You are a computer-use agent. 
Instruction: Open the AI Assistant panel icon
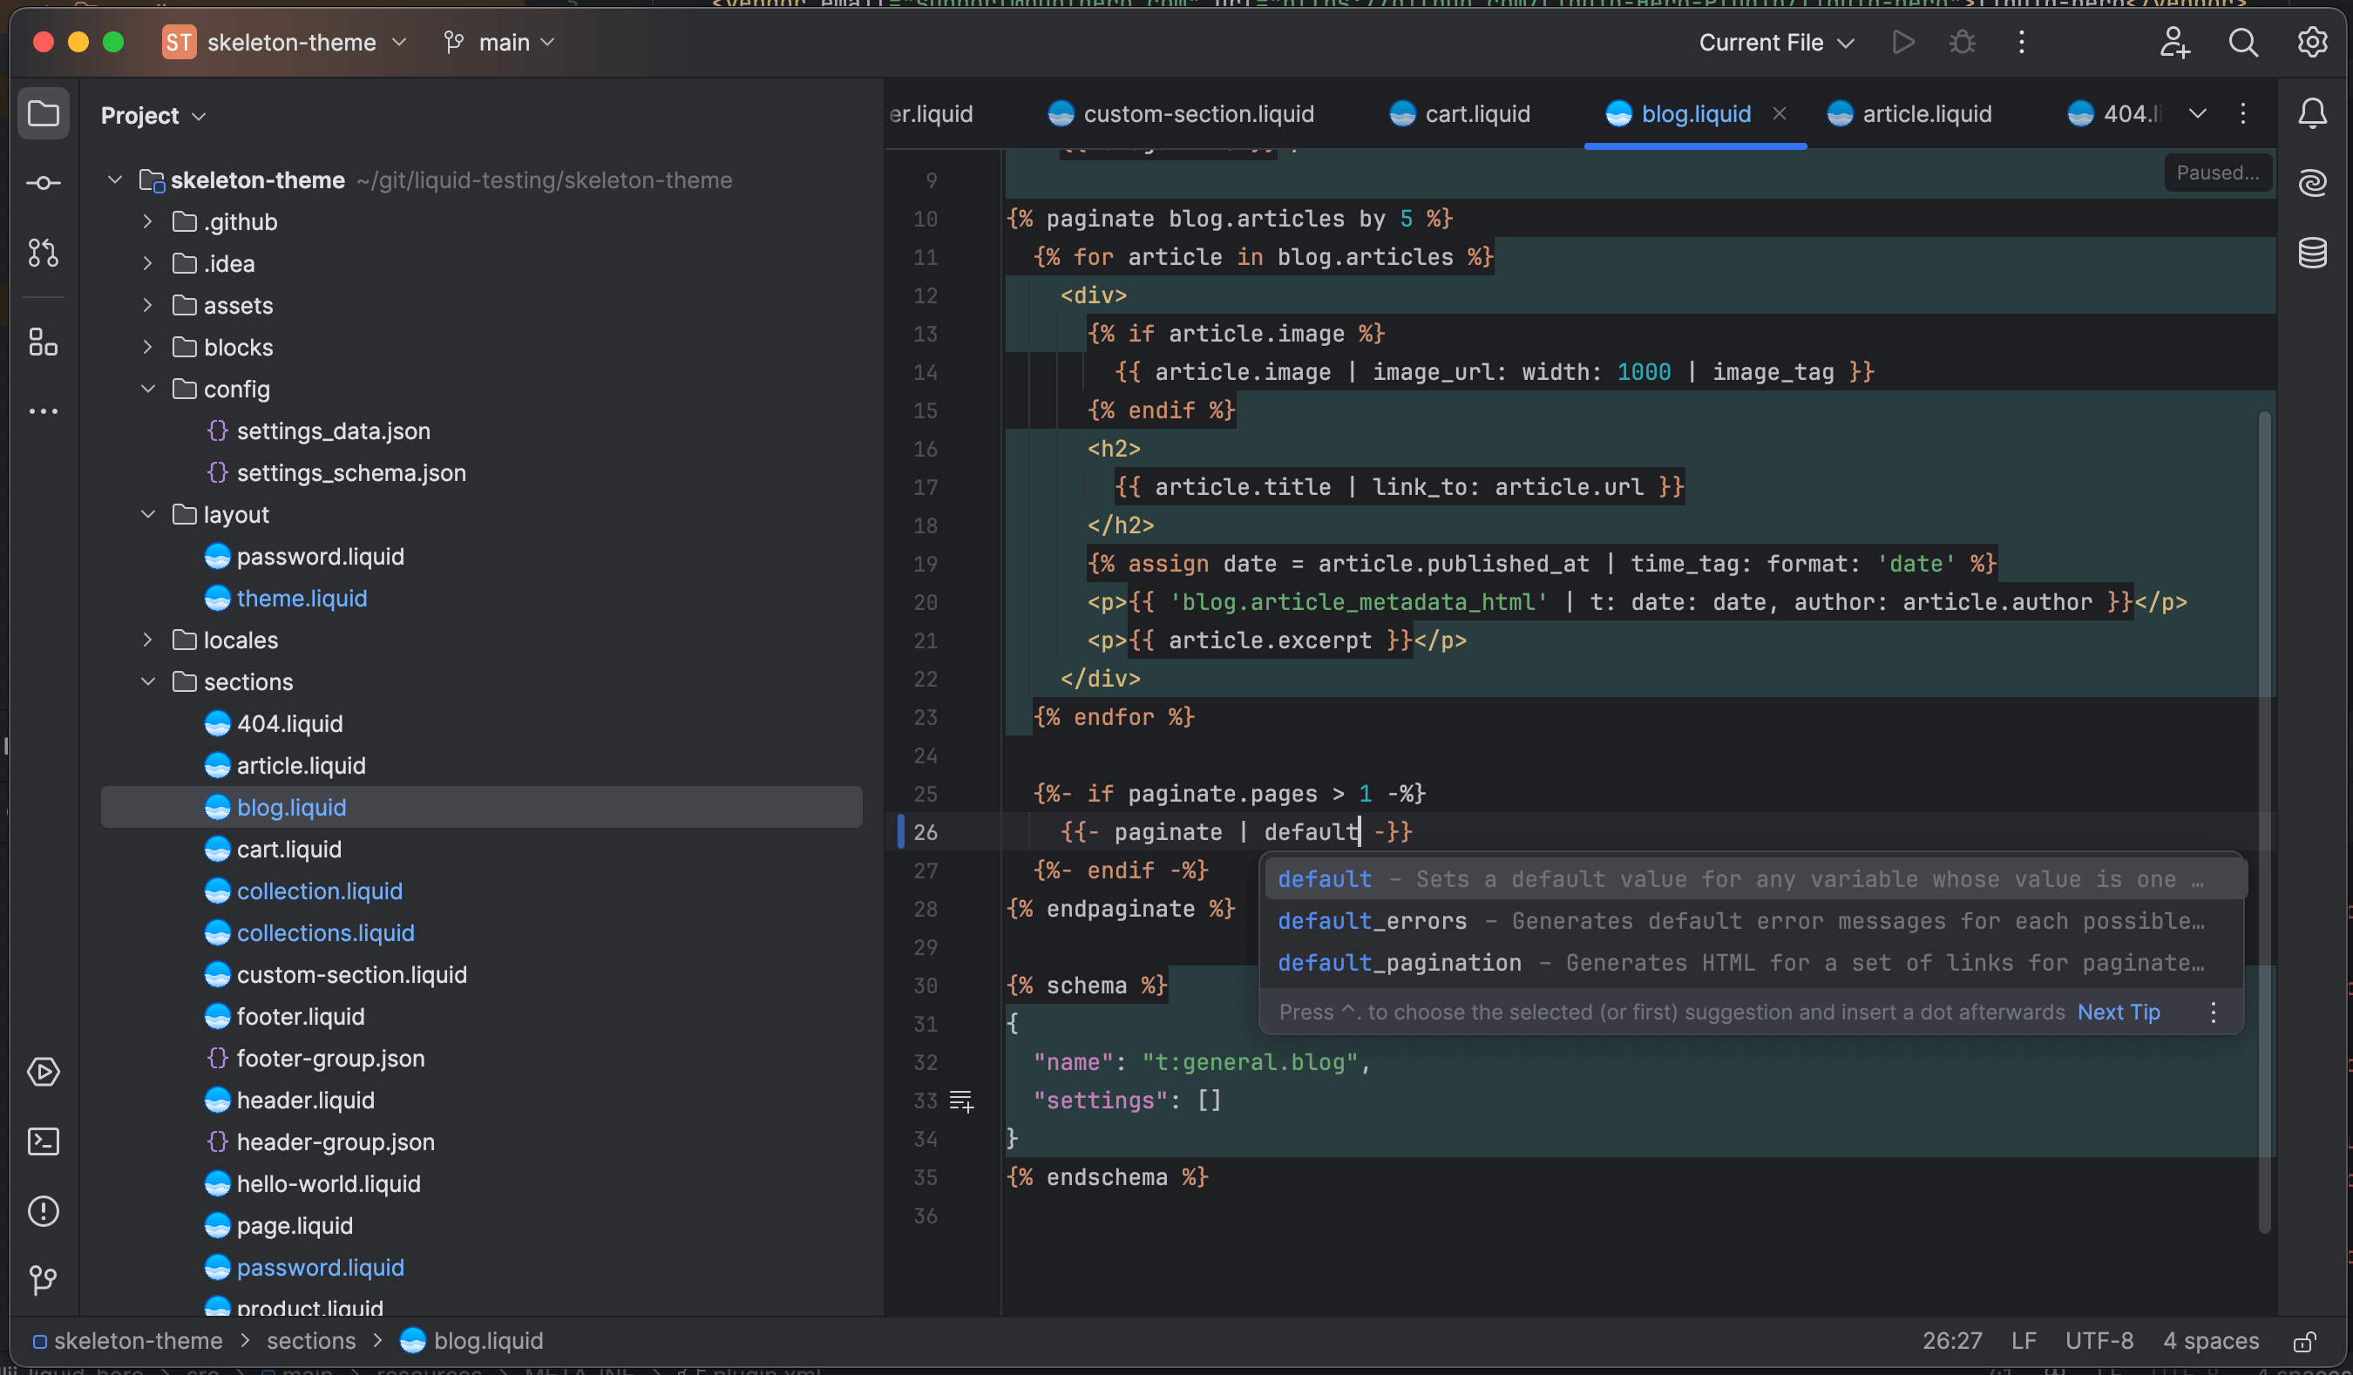click(x=2312, y=183)
